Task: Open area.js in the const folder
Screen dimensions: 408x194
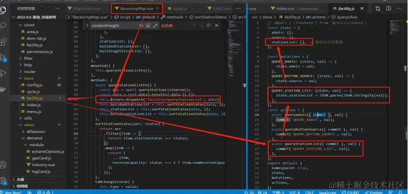Action: click(33, 32)
